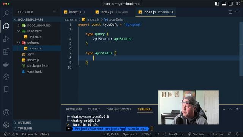Collapse the schema folder

point(36,43)
